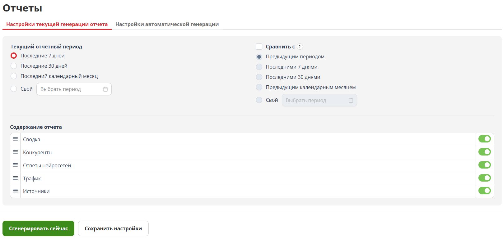The image size is (503, 239).
Task: Select Последние 30 дней radio option
Action: 14,66
